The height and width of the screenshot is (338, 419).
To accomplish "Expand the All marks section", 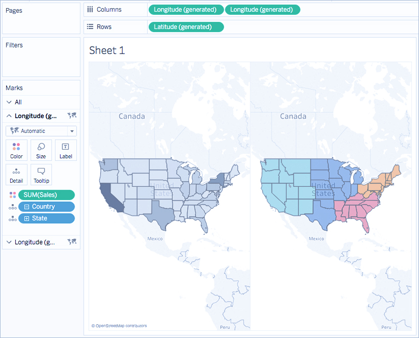I will (x=9, y=102).
